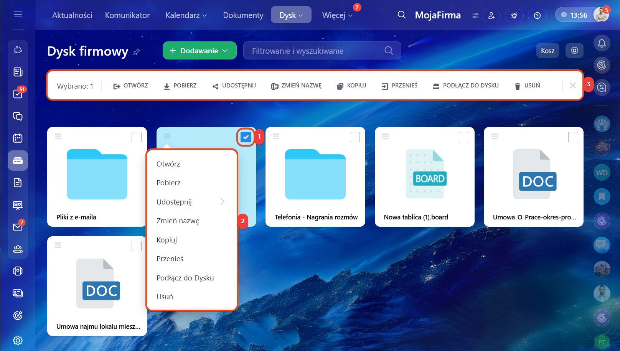Click the Filtrowanie i wyszukiwanie field
Screen dimensions: 620x351
pyautogui.click(x=315, y=51)
